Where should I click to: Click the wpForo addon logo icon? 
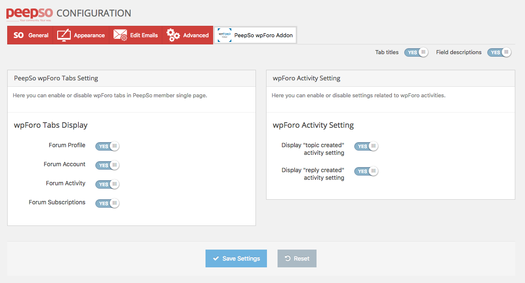tap(225, 35)
